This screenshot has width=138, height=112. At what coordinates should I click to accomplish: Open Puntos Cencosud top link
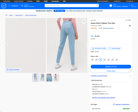pyautogui.click(x=19, y=1)
